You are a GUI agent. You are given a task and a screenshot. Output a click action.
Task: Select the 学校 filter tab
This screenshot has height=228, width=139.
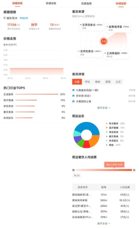(x=87, y=82)
